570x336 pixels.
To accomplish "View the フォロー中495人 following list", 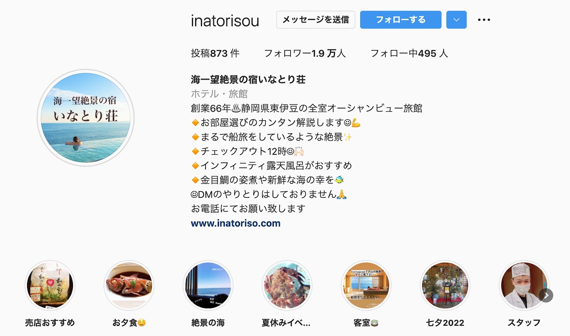I will pyautogui.click(x=409, y=53).
